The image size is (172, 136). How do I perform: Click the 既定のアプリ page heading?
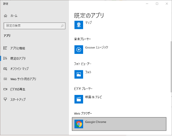(x=89, y=15)
